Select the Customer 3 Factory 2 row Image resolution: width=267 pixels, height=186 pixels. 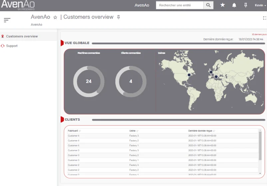162,155
